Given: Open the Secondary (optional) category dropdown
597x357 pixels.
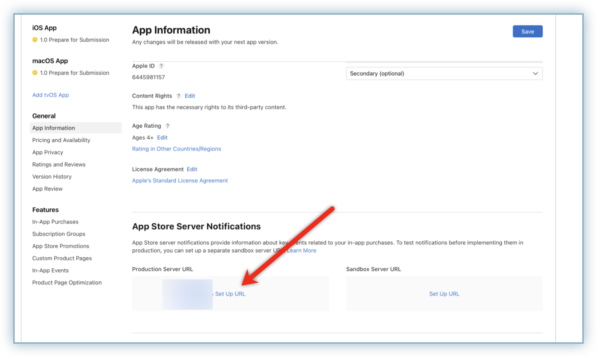Looking at the screenshot, I should [x=444, y=73].
